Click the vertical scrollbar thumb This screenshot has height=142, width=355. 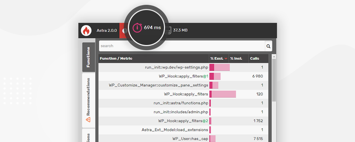274,80
